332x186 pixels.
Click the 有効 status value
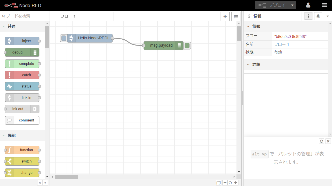point(278,52)
